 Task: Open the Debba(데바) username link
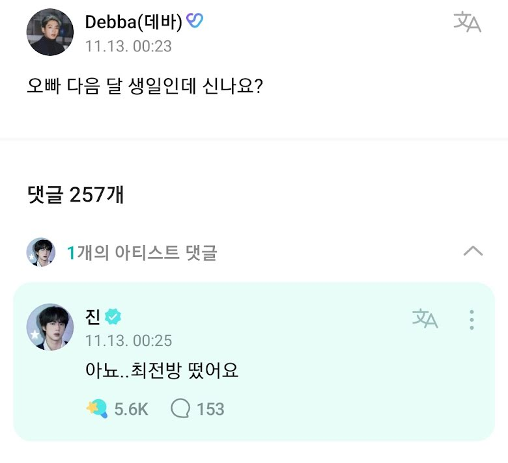134,22
